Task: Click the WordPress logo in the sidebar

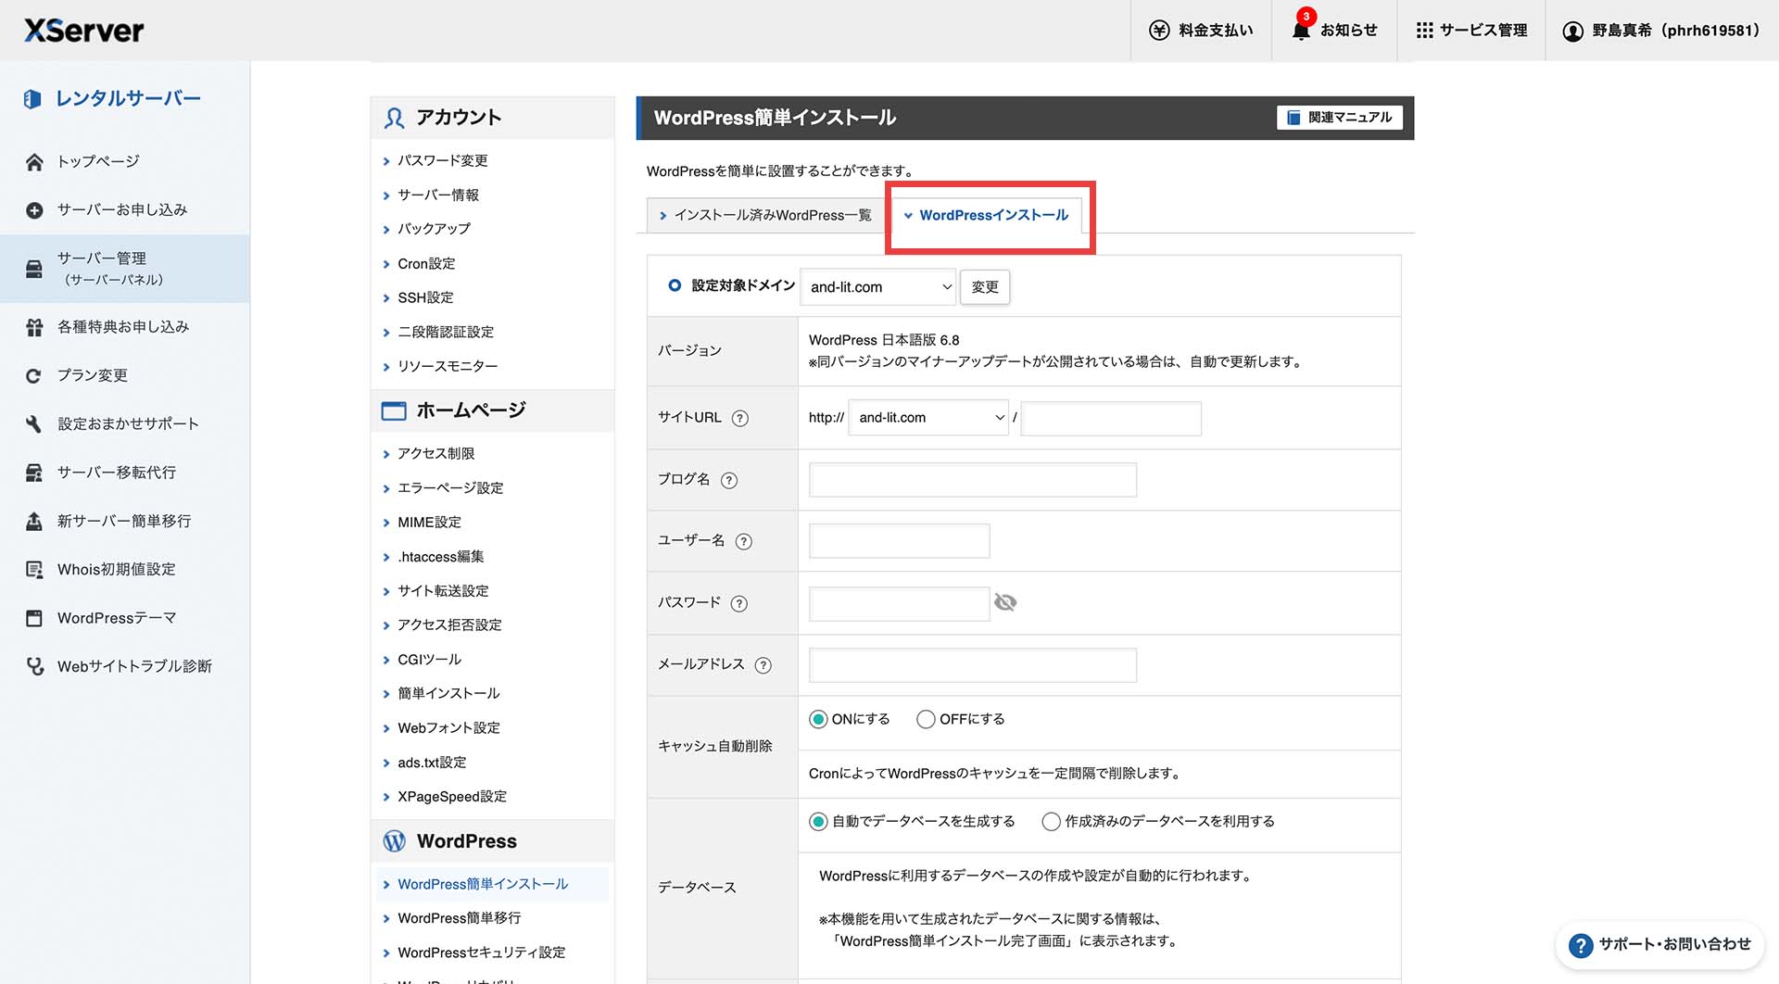Action: click(x=395, y=841)
